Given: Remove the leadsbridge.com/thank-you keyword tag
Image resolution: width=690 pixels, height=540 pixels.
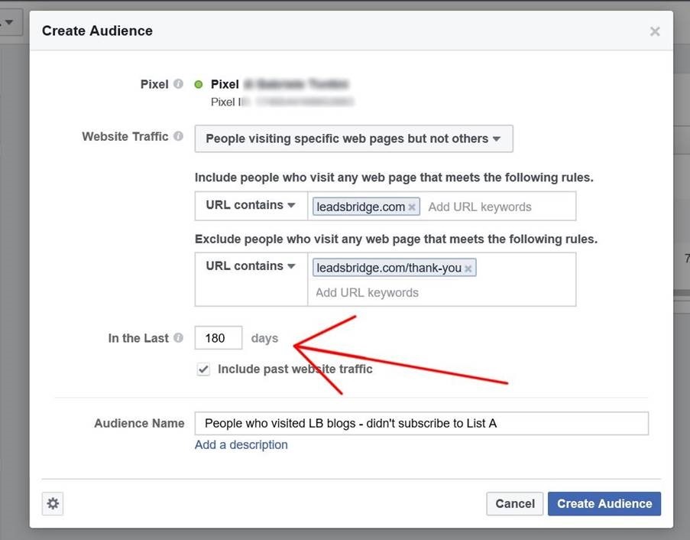Looking at the screenshot, I should (468, 268).
